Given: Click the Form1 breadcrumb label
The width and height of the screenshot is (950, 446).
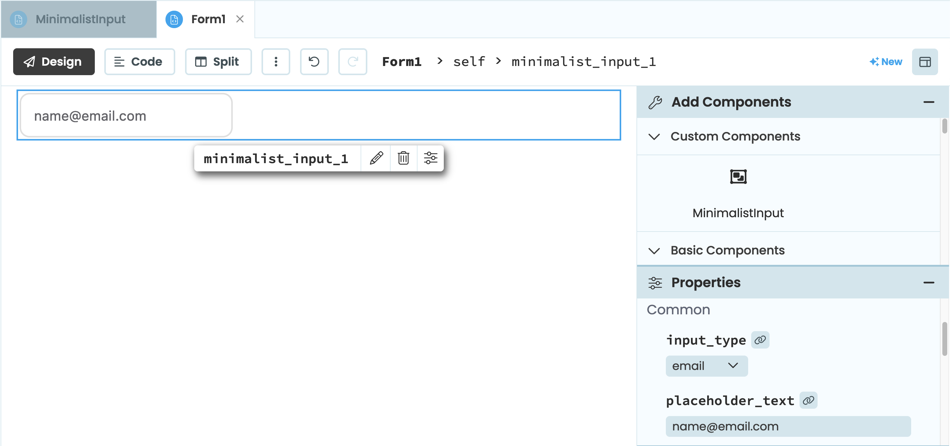Looking at the screenshot, I should click(x=399, y=61).
